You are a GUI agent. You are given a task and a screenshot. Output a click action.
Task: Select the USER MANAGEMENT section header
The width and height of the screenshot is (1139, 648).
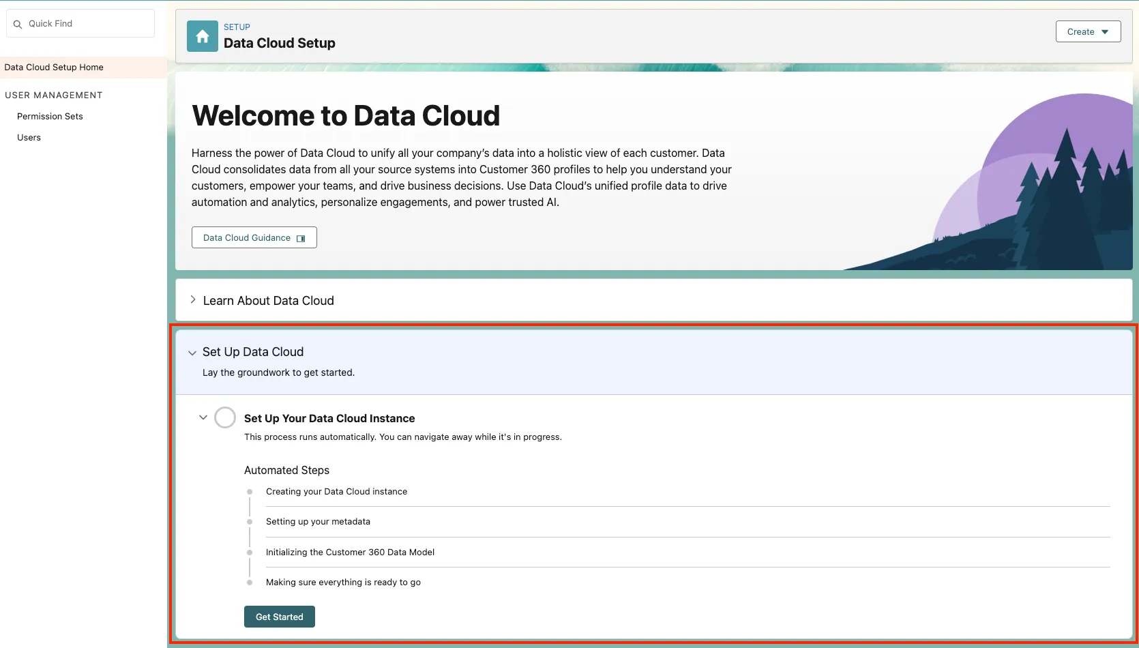pos(53,95)
